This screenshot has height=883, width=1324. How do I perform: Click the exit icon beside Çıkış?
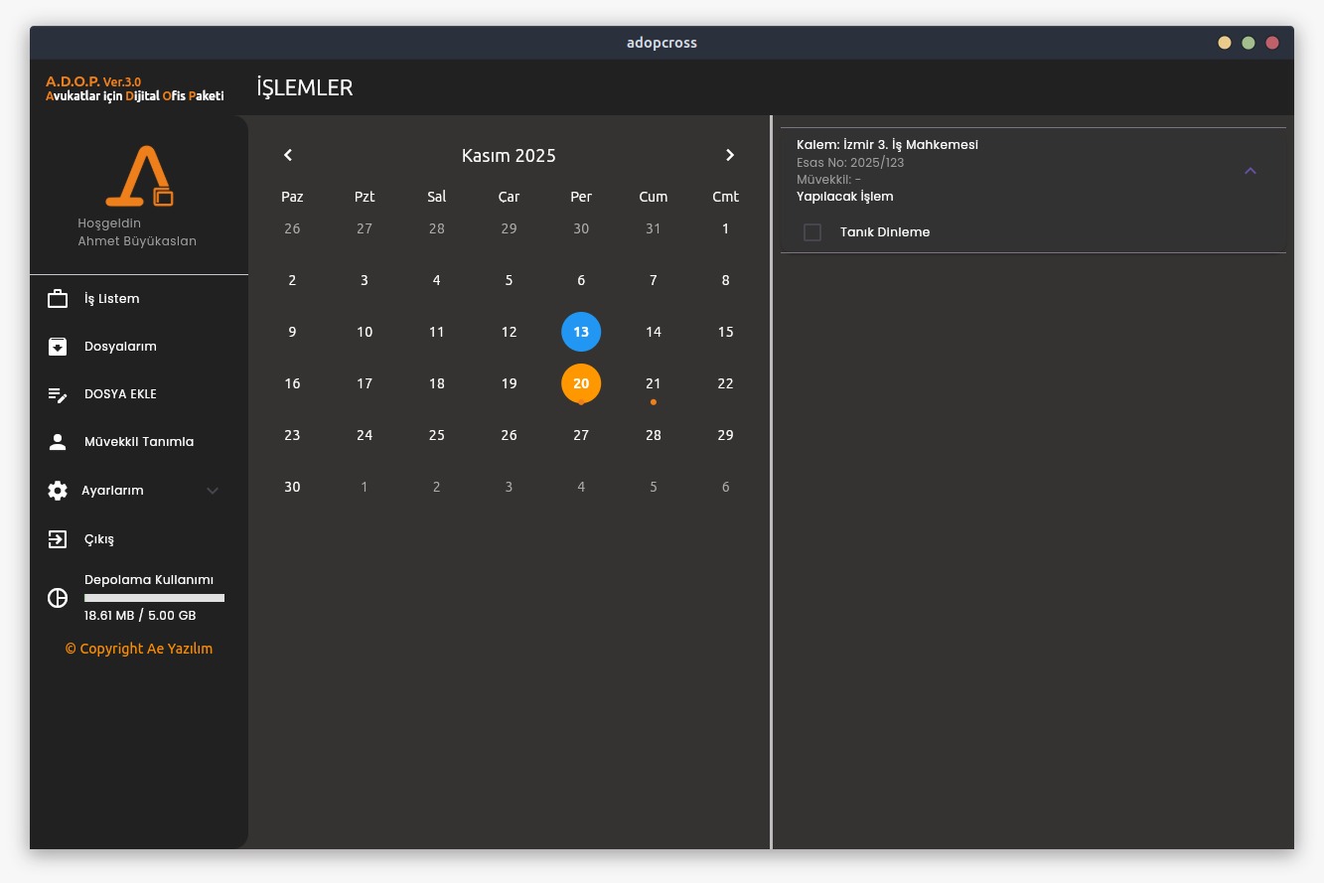(x=58, y=539)
